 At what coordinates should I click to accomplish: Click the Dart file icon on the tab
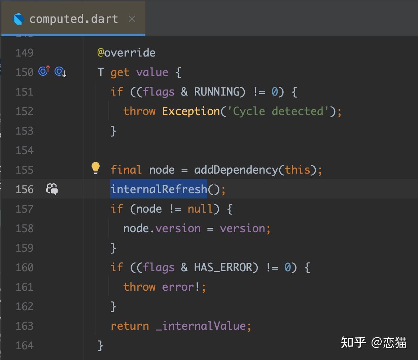tap(19, 19)
